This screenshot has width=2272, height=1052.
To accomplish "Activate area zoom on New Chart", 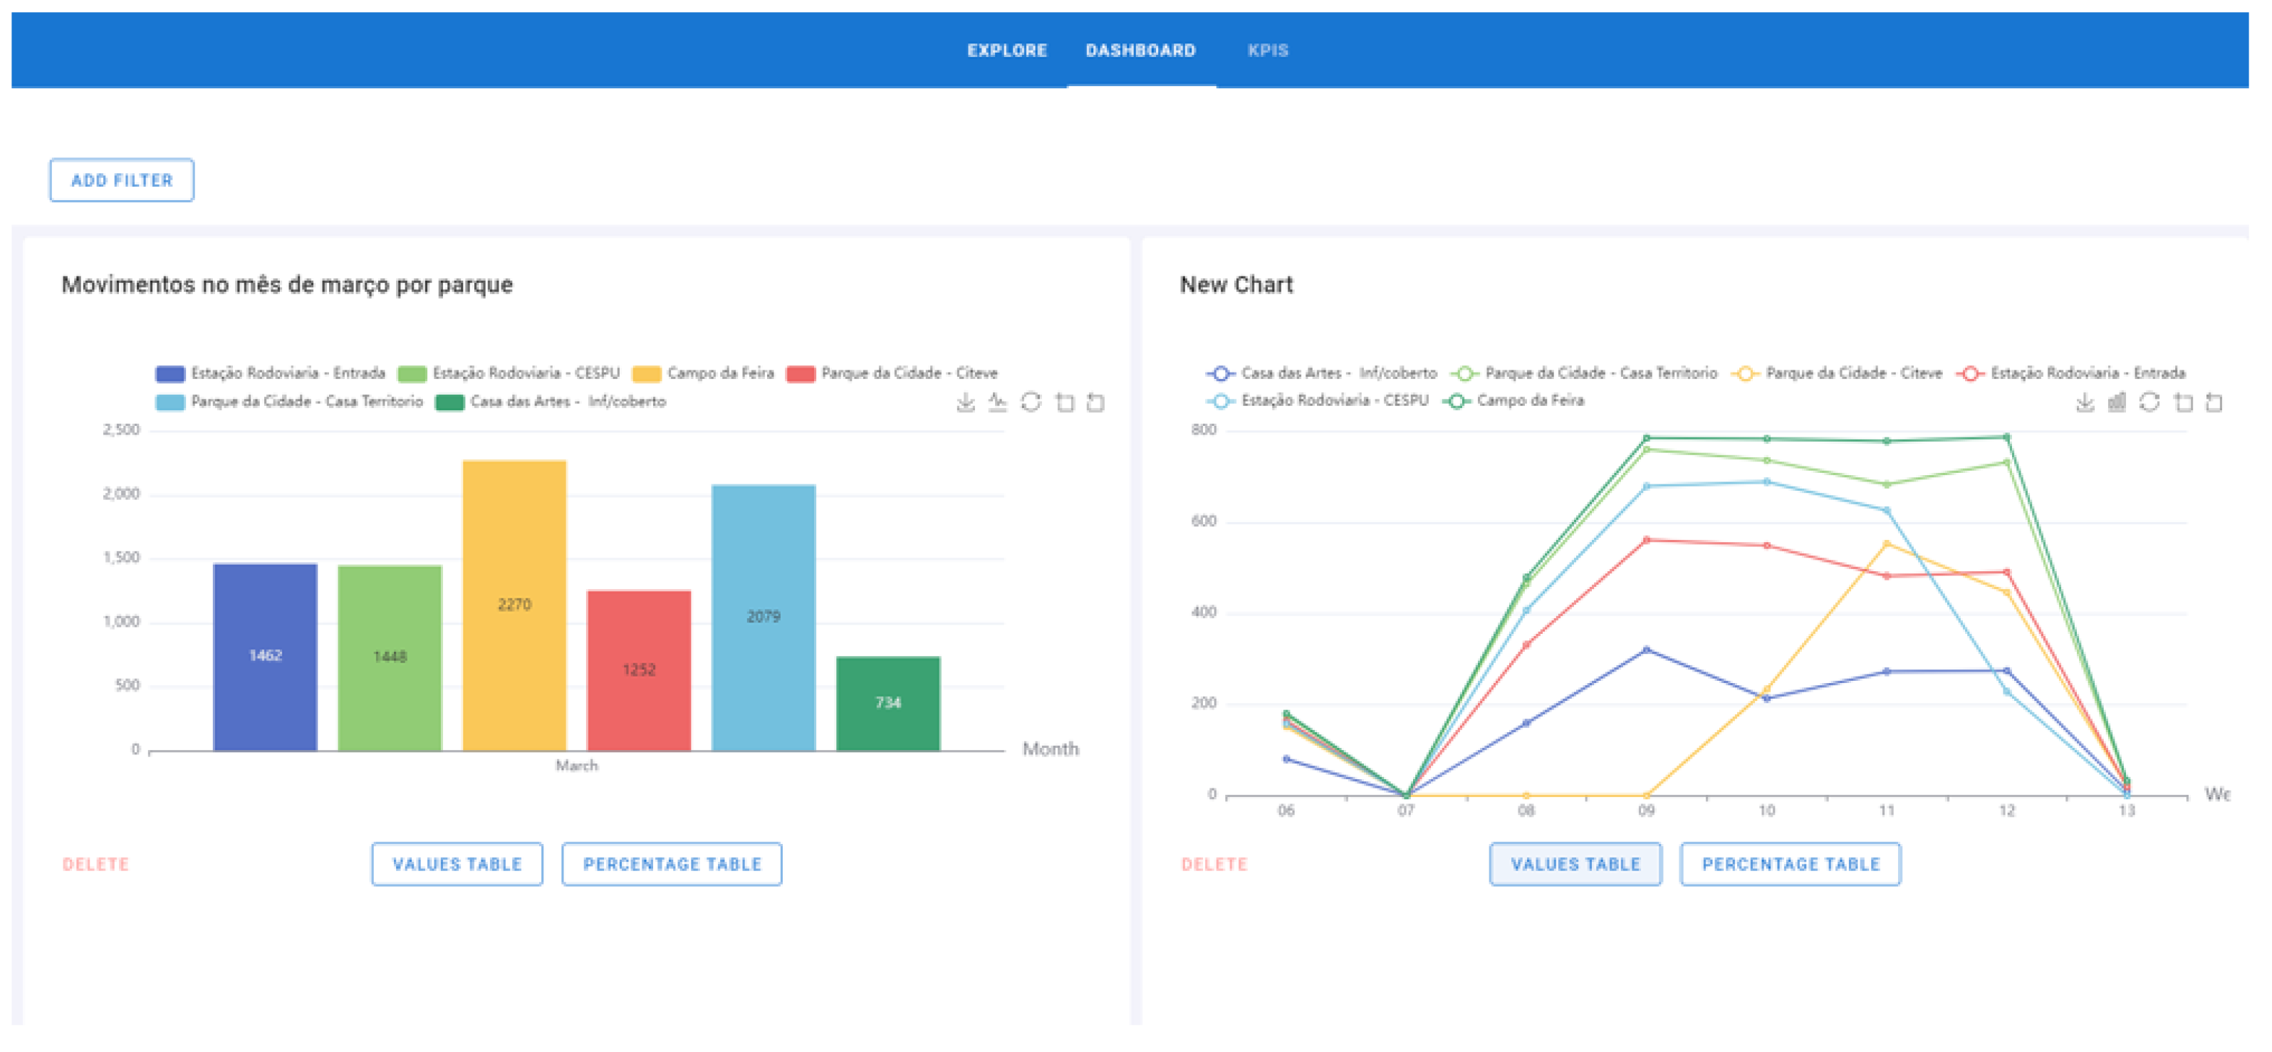I will [2183, 403].
